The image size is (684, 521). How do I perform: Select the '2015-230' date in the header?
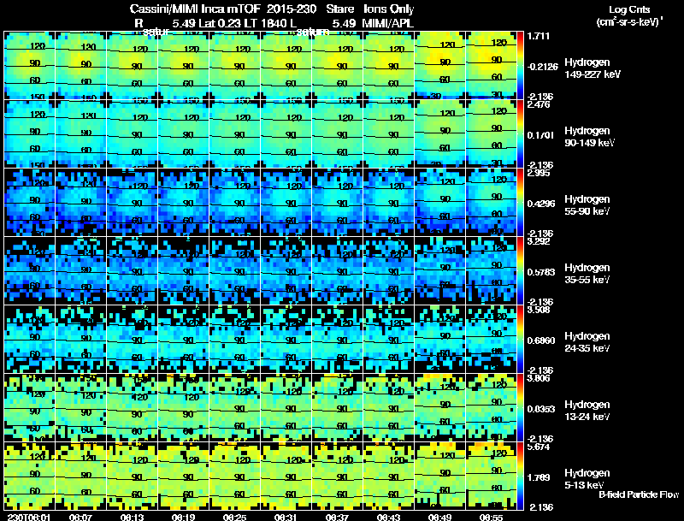coord(291,9)
